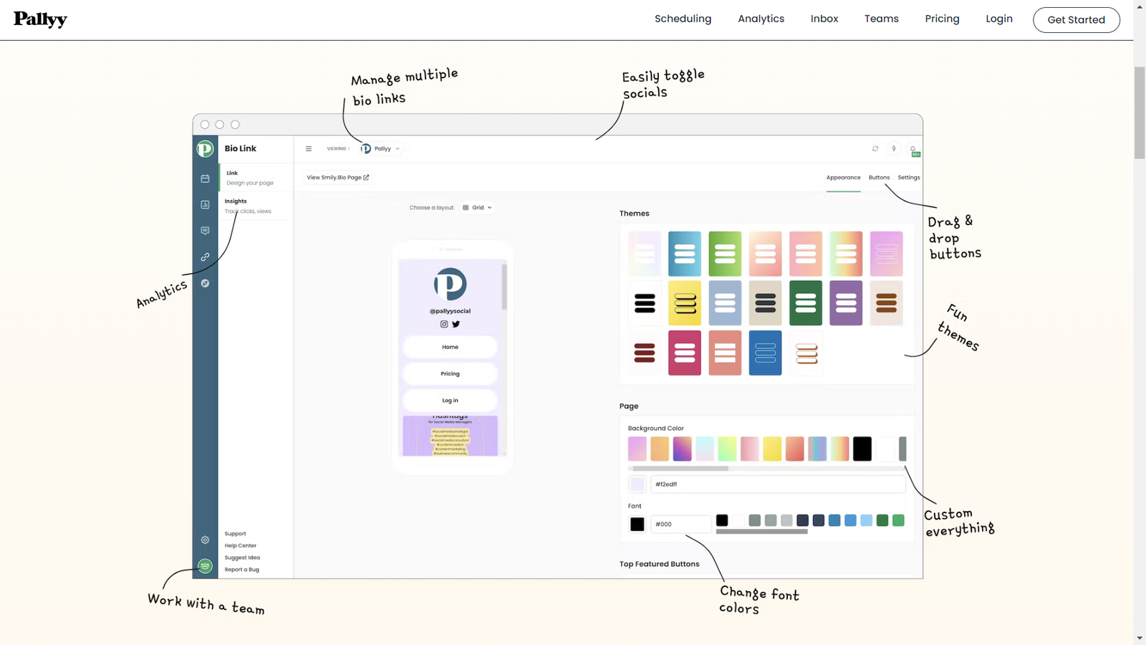Viewport: 1146px width, 645px height.
Task: Open Pricing in the site navigation
Action: pyautogui.click(x=942, y=19)
